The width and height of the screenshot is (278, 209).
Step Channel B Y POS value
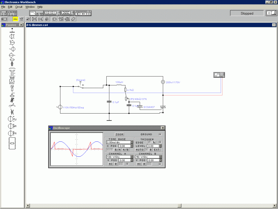point(161,160)
